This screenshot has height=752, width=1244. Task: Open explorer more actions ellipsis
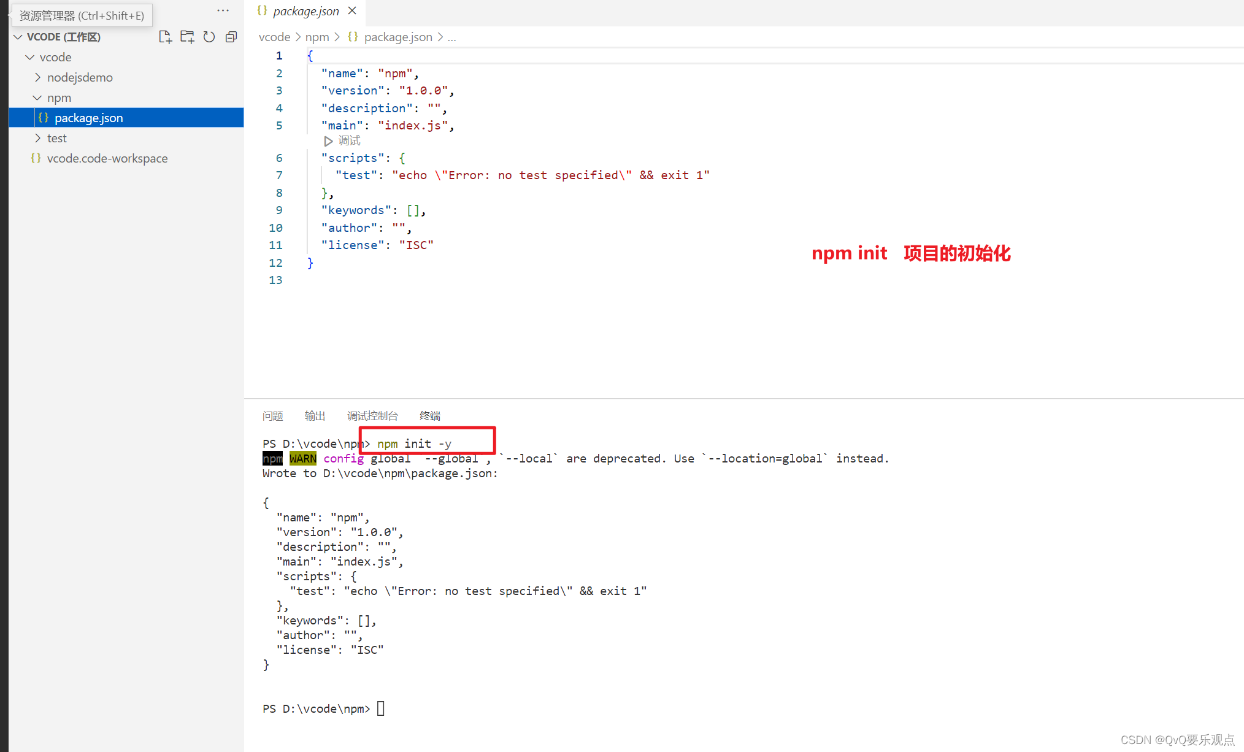click(223, 10)
